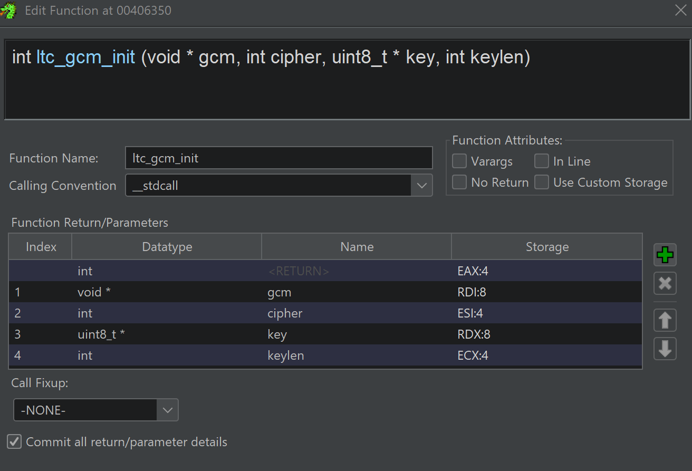The image size is (692, 471).
Task: Click the Function Name input field
Action: 279,158
